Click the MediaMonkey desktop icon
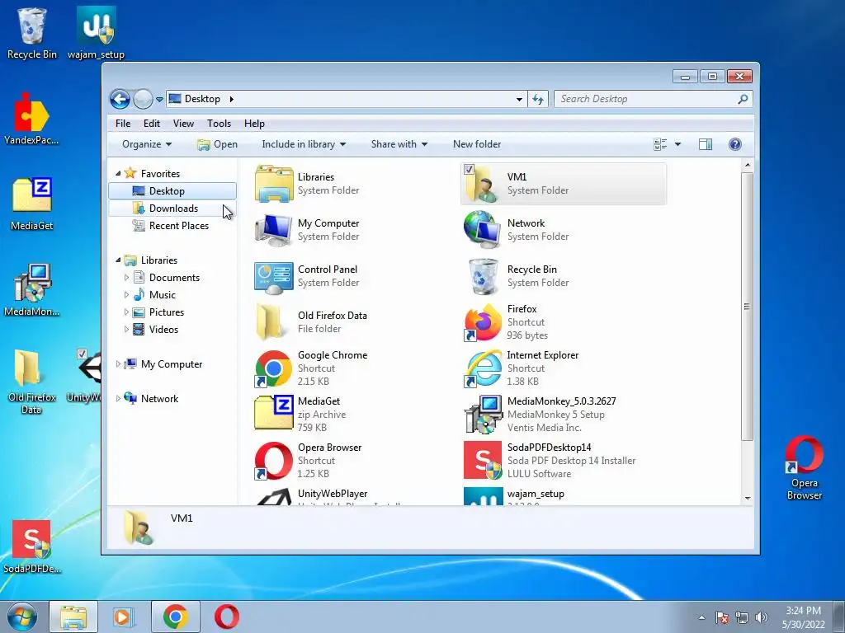This screenshot has height=633, width=845. click(31, 289)
